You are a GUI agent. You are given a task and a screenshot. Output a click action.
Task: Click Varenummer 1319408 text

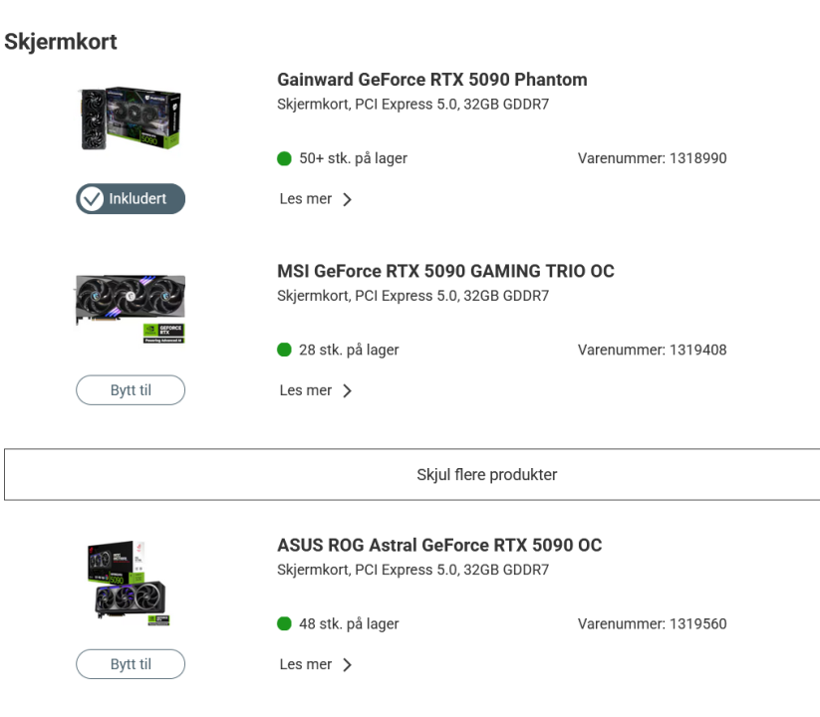pos(652,350)
